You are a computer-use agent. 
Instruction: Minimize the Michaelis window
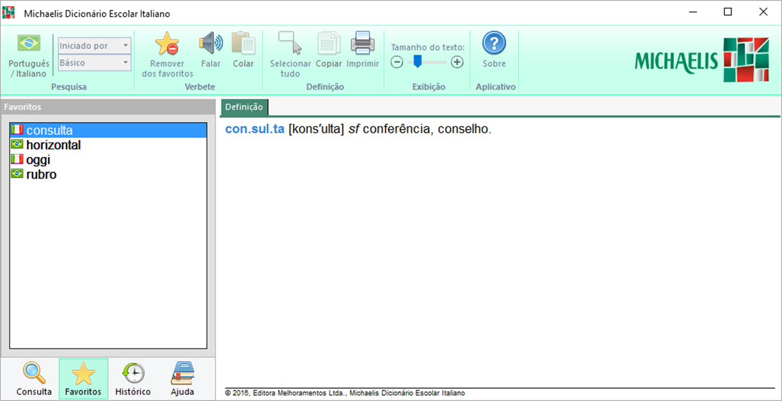pyautogui.click(x=693, y=12)
